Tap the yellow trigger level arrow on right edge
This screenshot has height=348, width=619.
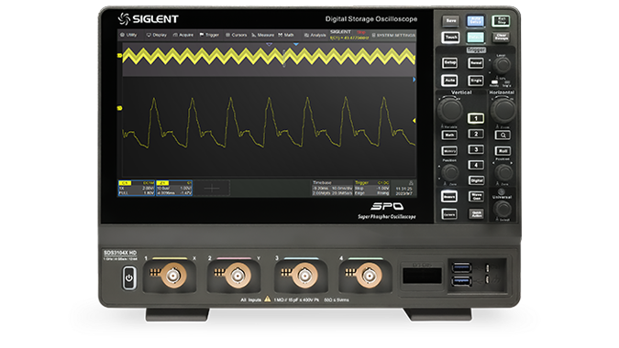[415, 121]
